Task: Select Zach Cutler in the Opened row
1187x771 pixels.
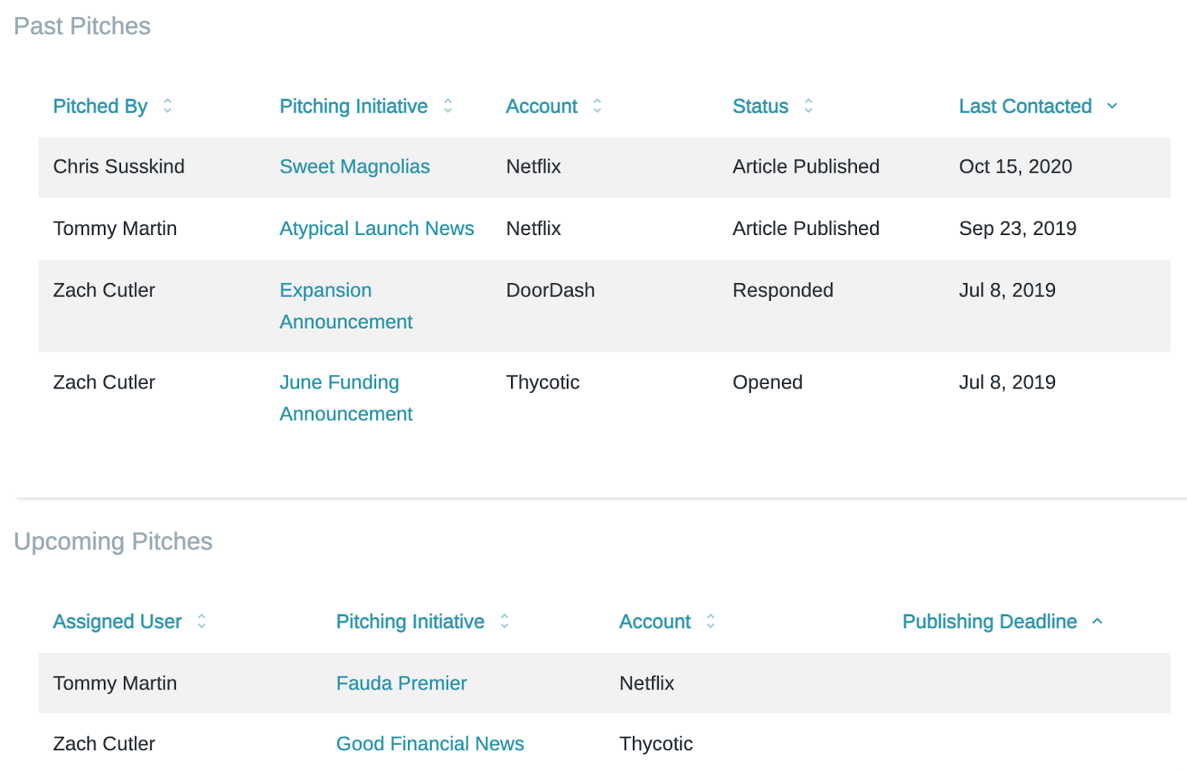Action: (104, 382)
